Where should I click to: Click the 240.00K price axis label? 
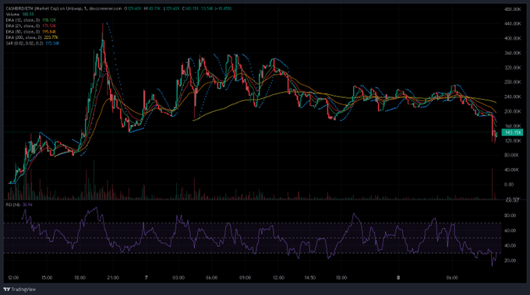(x=512, y=97)
